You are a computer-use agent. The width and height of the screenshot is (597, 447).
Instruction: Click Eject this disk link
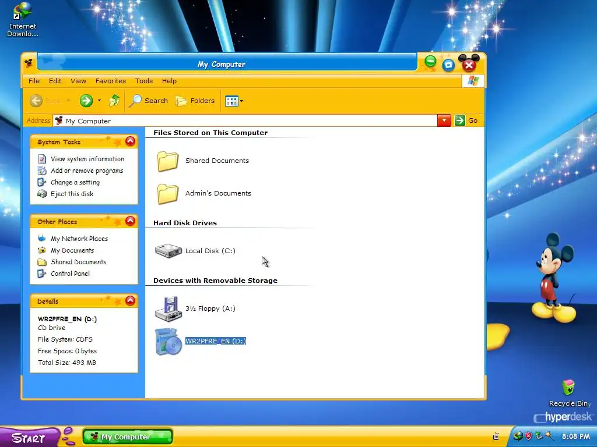click(72, 194)
